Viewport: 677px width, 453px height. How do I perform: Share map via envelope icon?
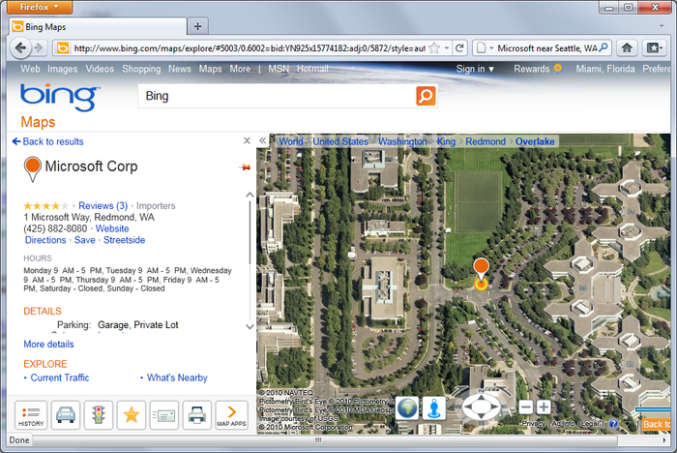164,415
